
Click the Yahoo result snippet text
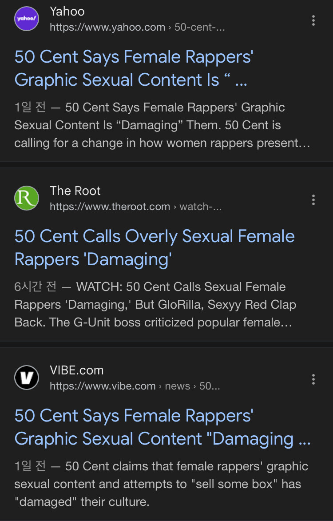click(162, 126)
